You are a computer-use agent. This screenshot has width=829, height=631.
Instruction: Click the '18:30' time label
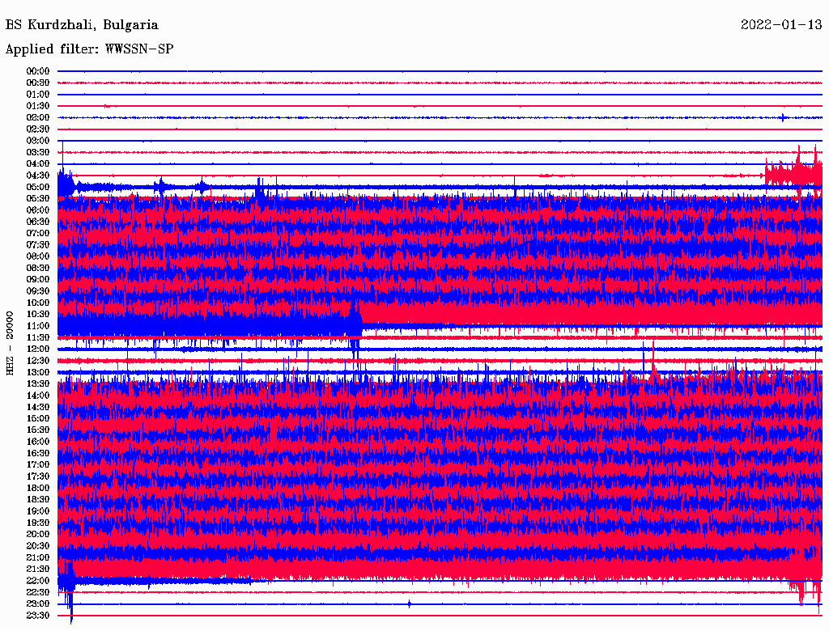tap(37, 499)
